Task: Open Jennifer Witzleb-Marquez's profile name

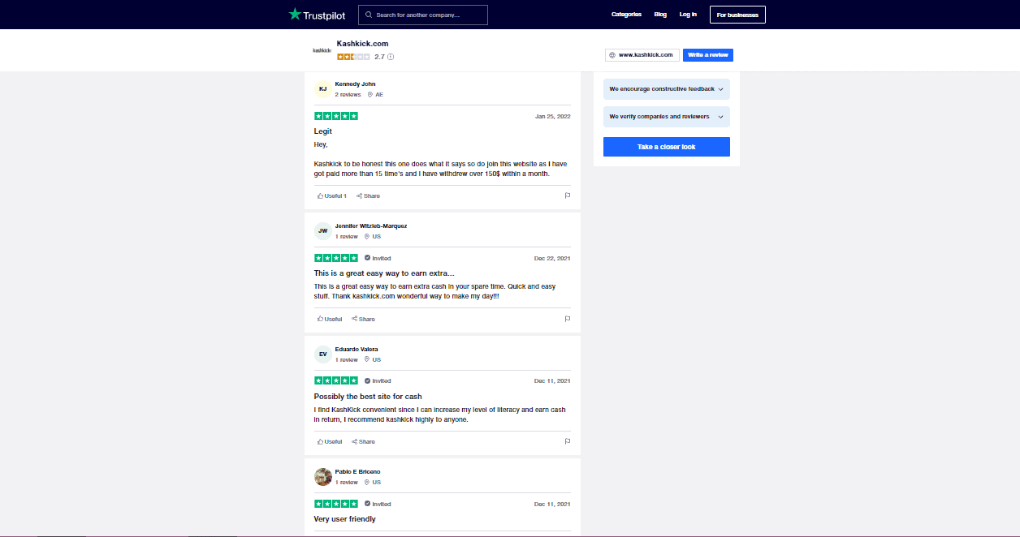Action: (x=371, y=226)
